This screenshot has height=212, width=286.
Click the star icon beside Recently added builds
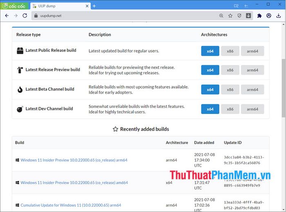coord(115,129)
